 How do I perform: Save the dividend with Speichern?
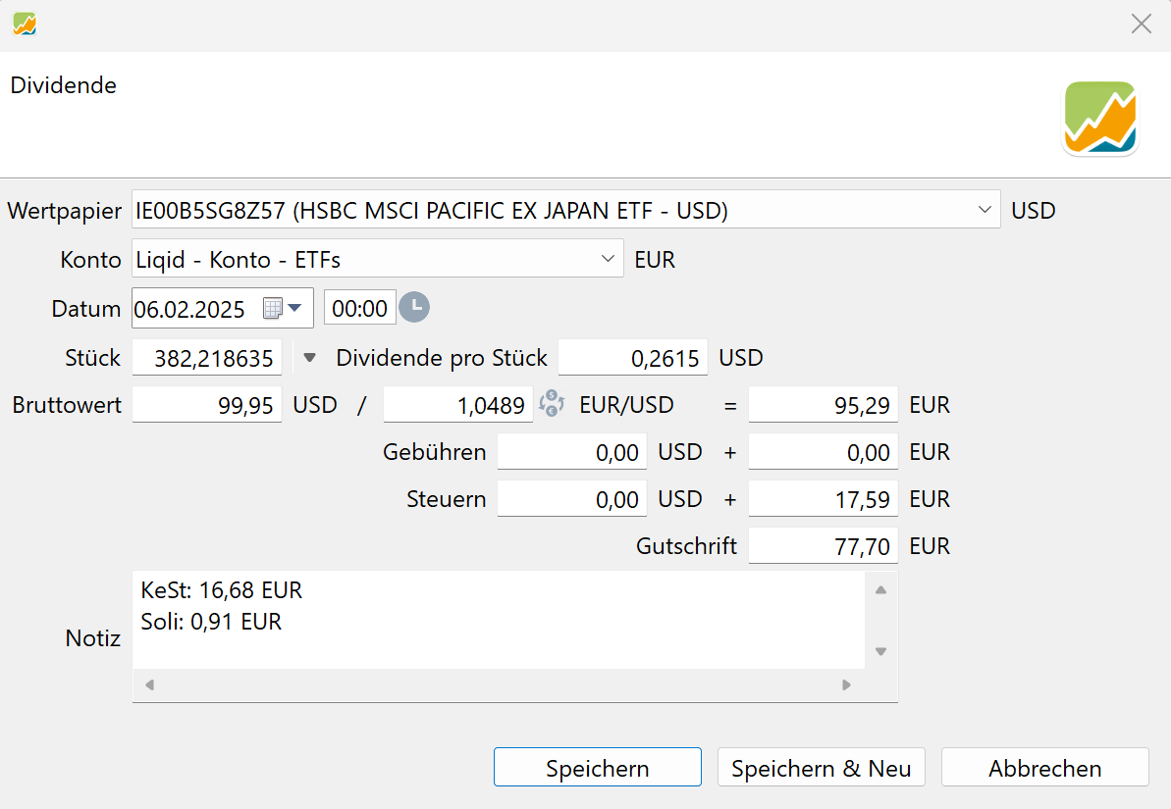(597, 768)
